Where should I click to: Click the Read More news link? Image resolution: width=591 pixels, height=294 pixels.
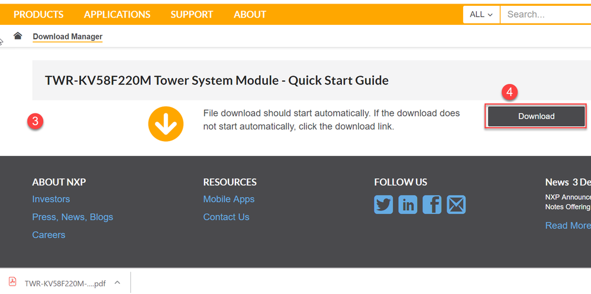568,226
